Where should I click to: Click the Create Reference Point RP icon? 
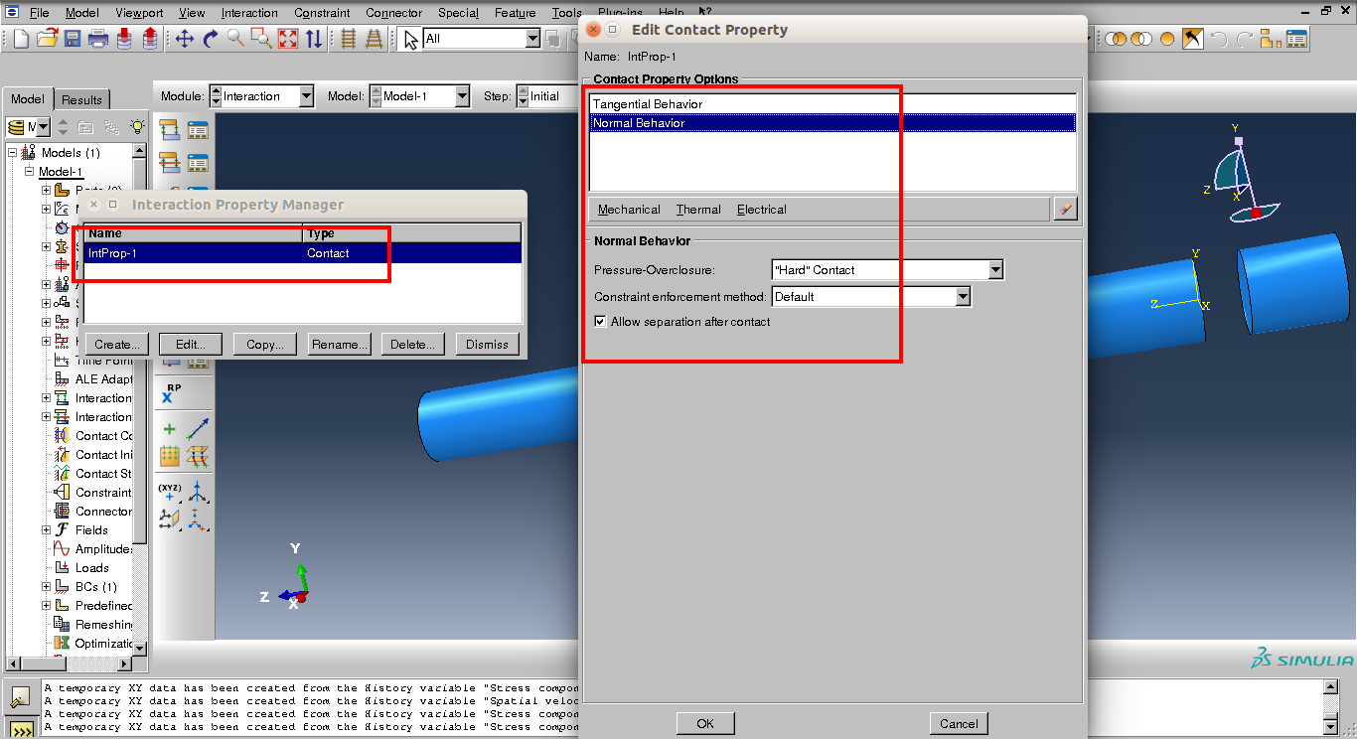(170, 393)
